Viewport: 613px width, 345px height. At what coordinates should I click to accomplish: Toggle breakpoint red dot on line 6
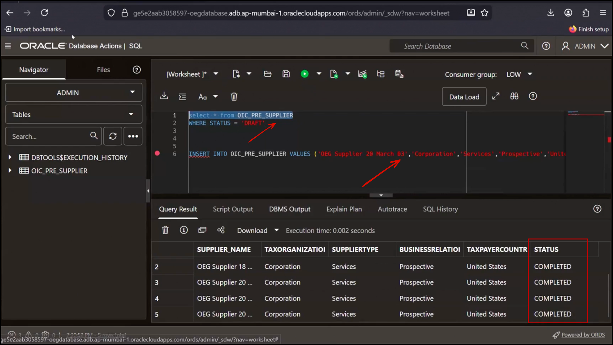click(x=157, y=153)
